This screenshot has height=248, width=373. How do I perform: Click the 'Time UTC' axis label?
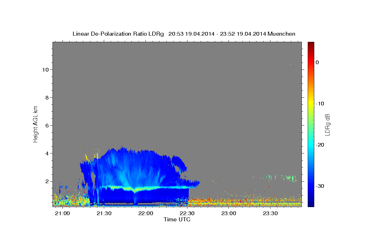tap(177, 219)
